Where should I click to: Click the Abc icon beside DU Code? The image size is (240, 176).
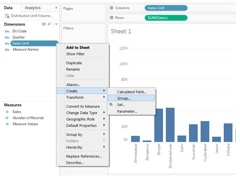tap(7, 31)
